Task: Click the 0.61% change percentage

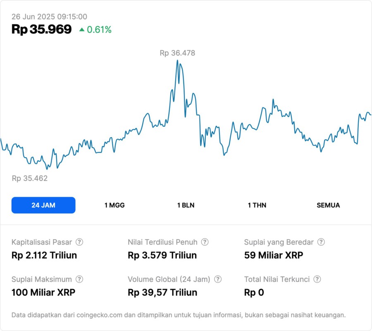Action: 99,29
